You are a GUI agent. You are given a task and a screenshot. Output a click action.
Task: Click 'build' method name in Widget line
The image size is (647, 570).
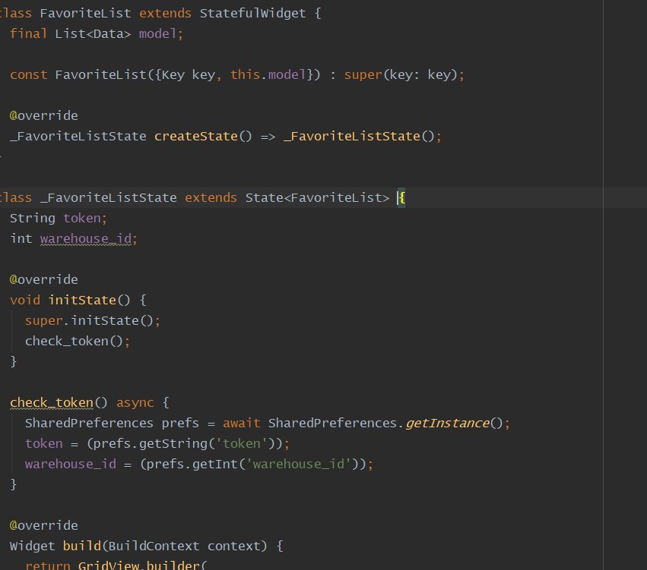tap(81, 546)
